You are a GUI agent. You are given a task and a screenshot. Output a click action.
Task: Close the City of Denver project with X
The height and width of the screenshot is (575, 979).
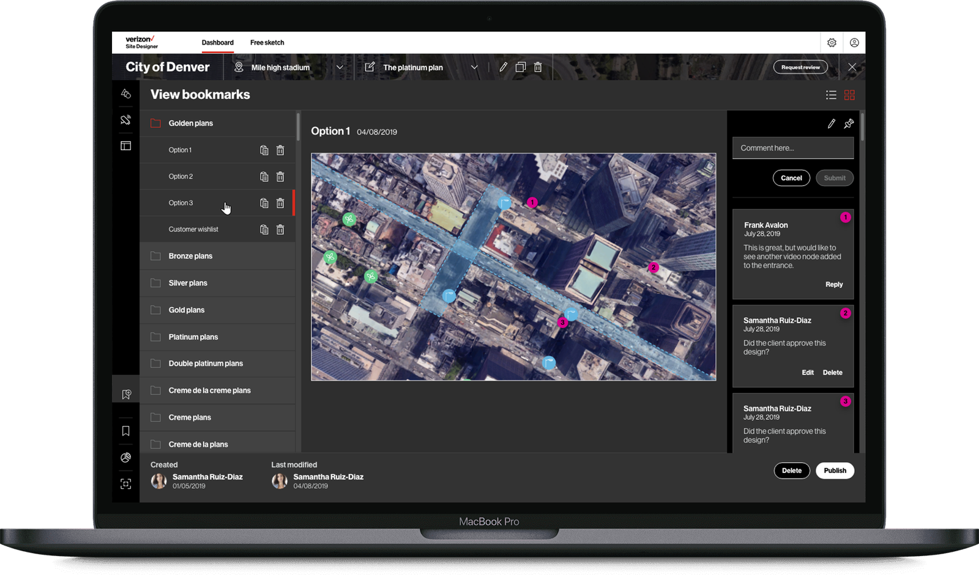852,67
